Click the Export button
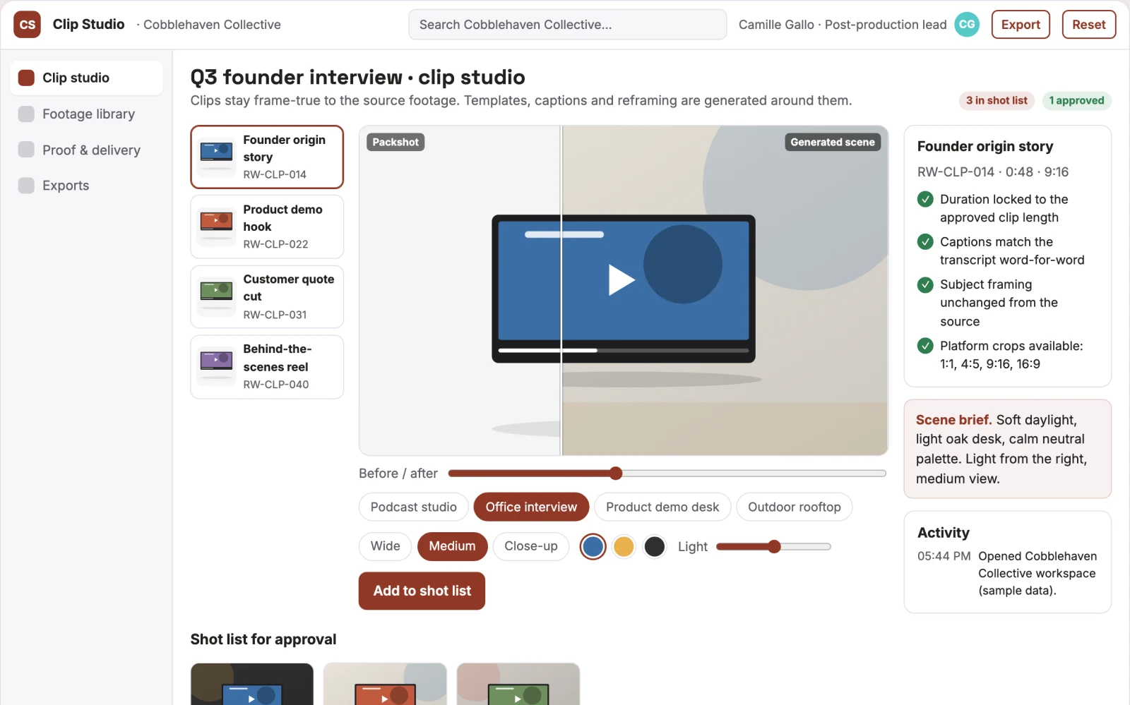The width and height of the screenshot is (1130, 705). 1021,25
